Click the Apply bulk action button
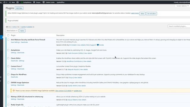Screen dimensions: 190x107 point(22,31)
